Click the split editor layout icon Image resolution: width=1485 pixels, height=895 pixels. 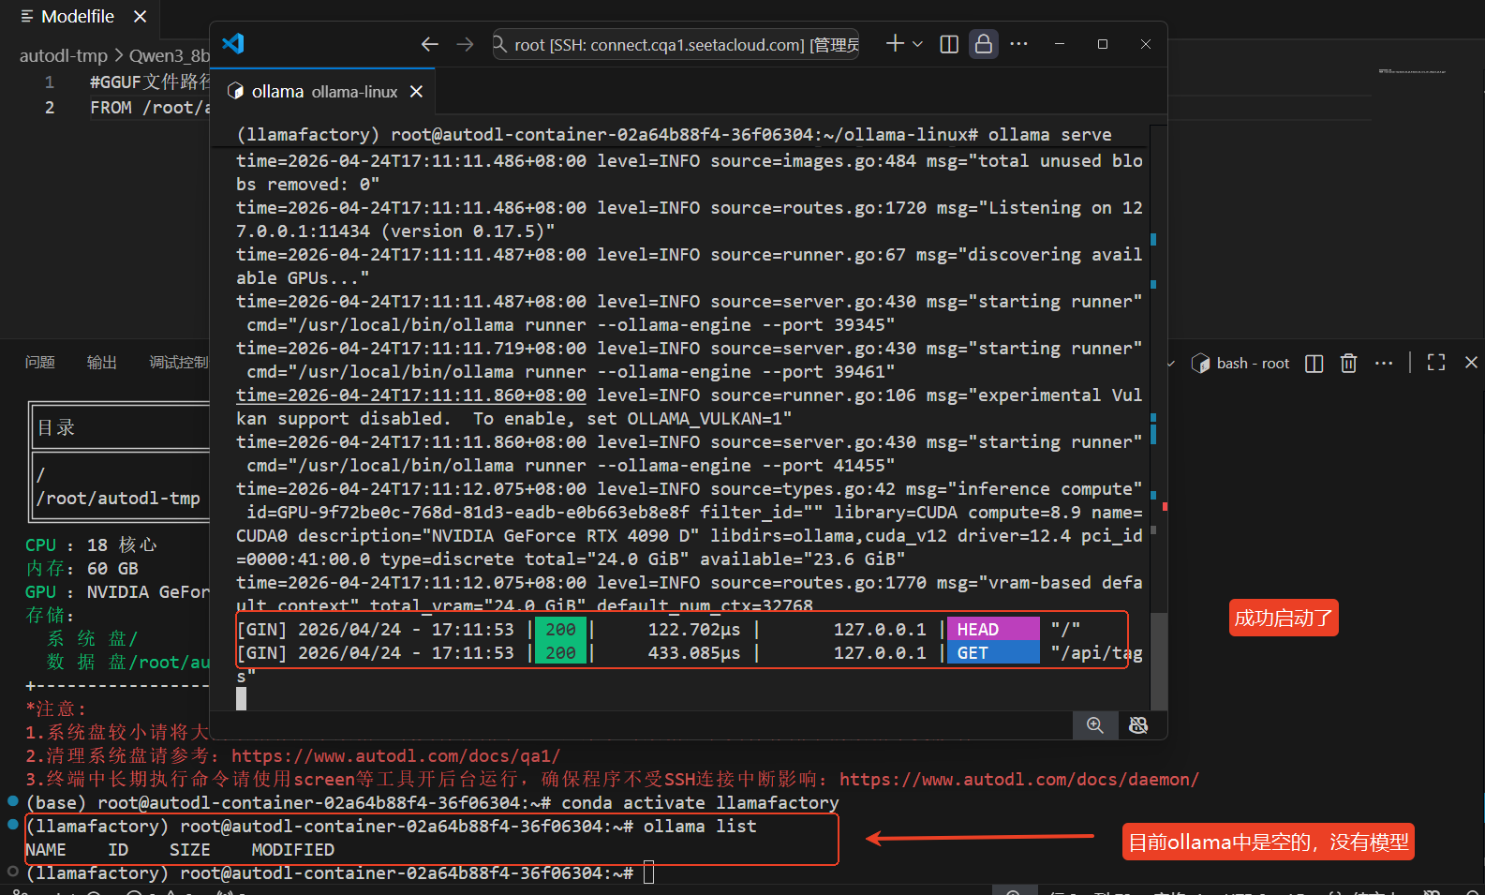click(x=949, y=44)
